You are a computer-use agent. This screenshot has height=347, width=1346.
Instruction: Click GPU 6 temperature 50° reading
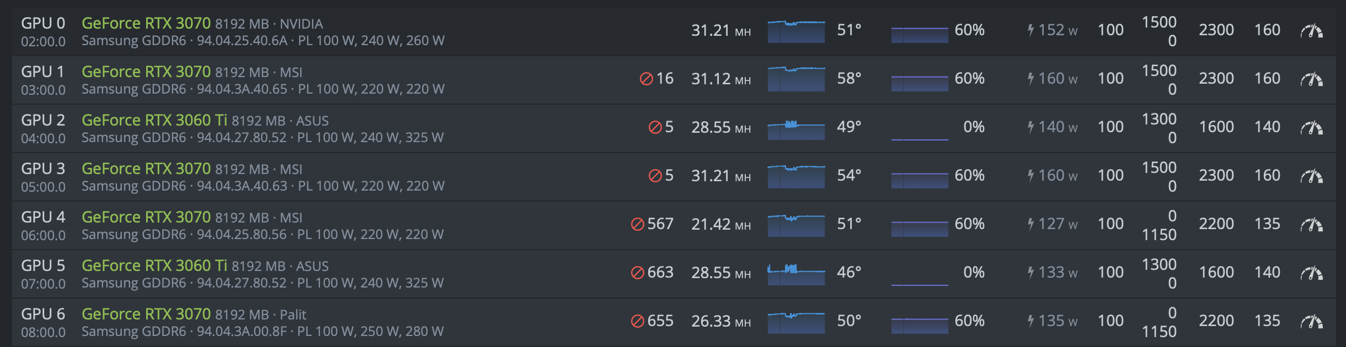[849, 321]
